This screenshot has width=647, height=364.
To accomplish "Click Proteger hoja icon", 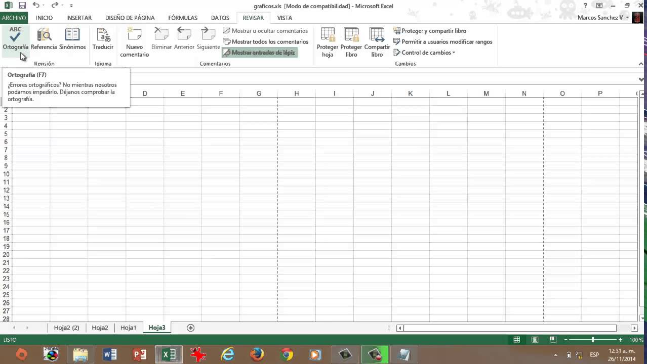I will (328, 42).
